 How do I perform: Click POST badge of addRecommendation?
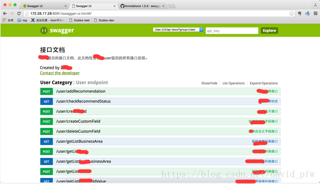tap(46, 91)
